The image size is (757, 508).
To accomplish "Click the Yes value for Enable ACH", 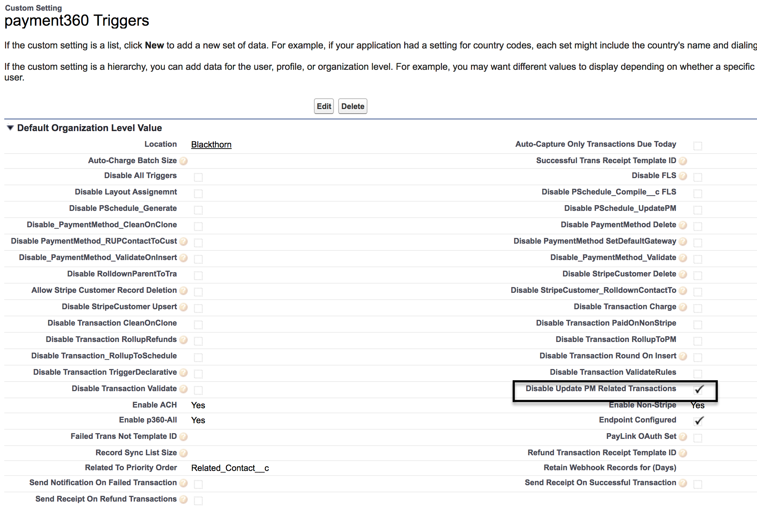I will (198, 405).
